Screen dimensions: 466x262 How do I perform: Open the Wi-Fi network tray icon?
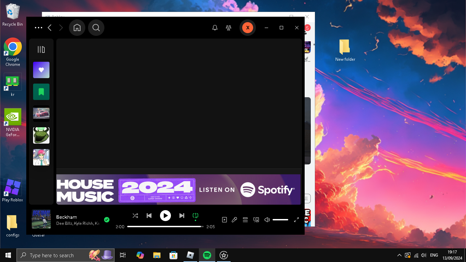tap(416, 255)
